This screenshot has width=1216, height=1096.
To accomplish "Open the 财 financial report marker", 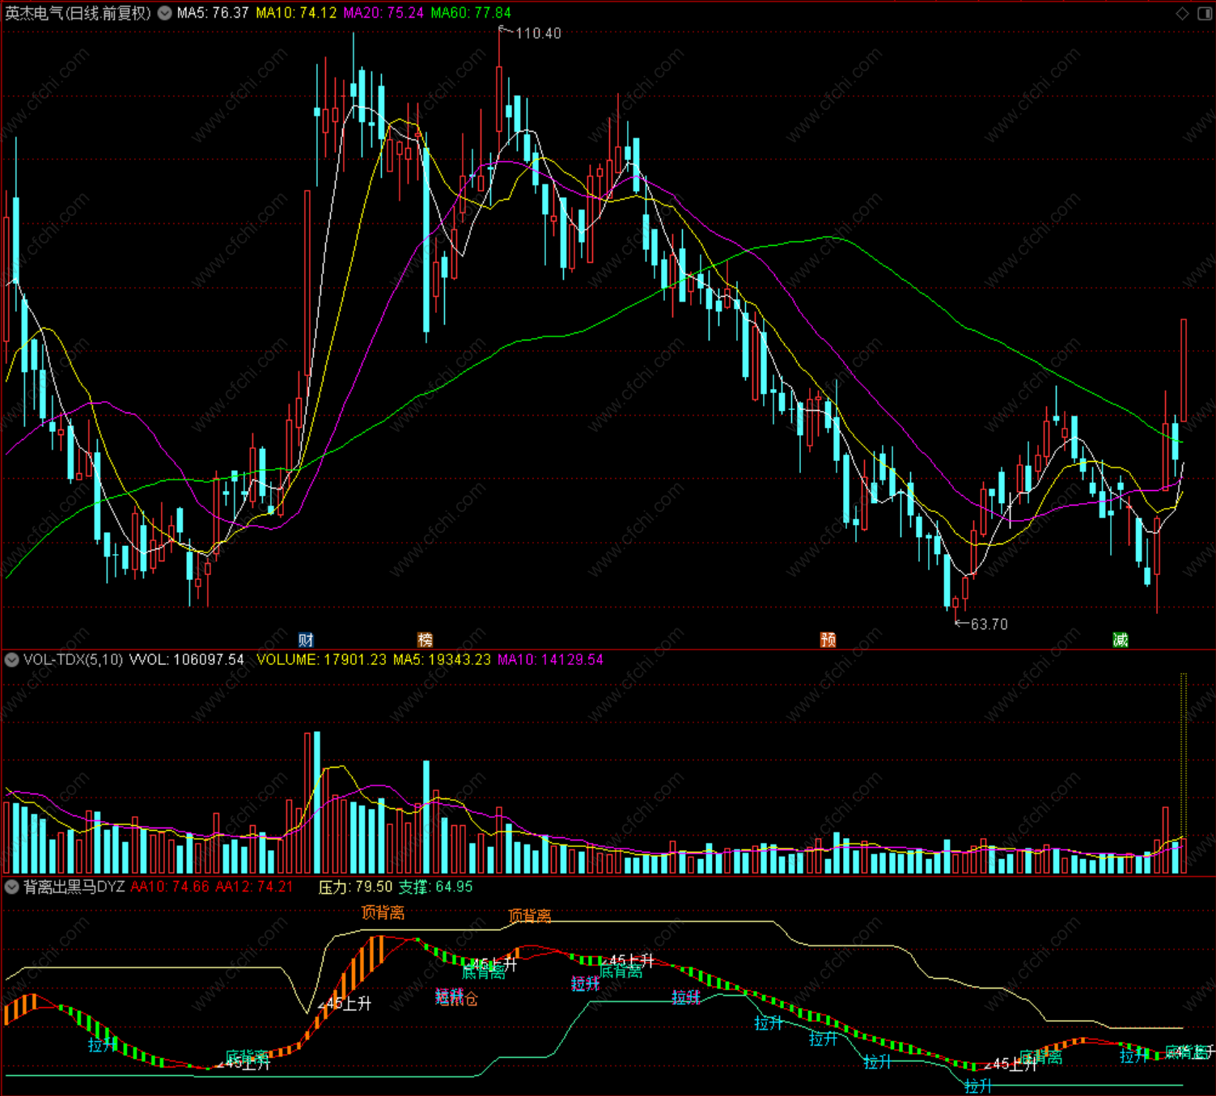I will pyautogui.click(x=306, y=640).
